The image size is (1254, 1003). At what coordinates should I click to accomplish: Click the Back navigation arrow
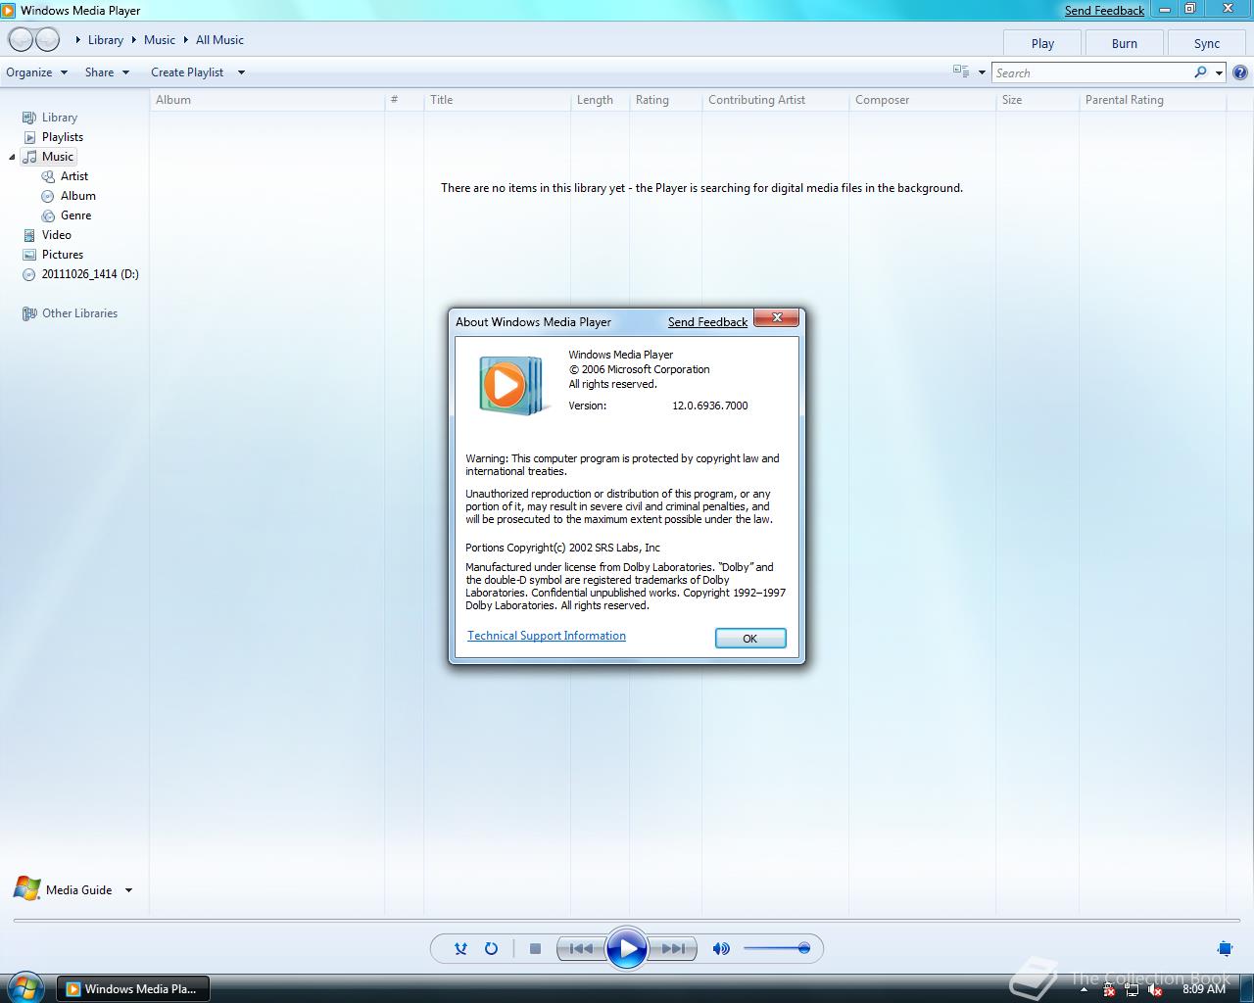pyautogui.click(x=21, y=40)
